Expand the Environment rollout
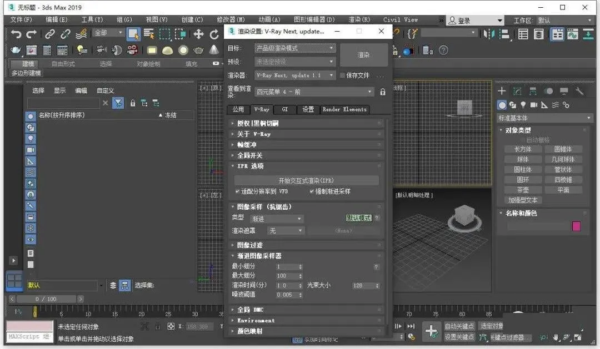 [x=306, y=320]
